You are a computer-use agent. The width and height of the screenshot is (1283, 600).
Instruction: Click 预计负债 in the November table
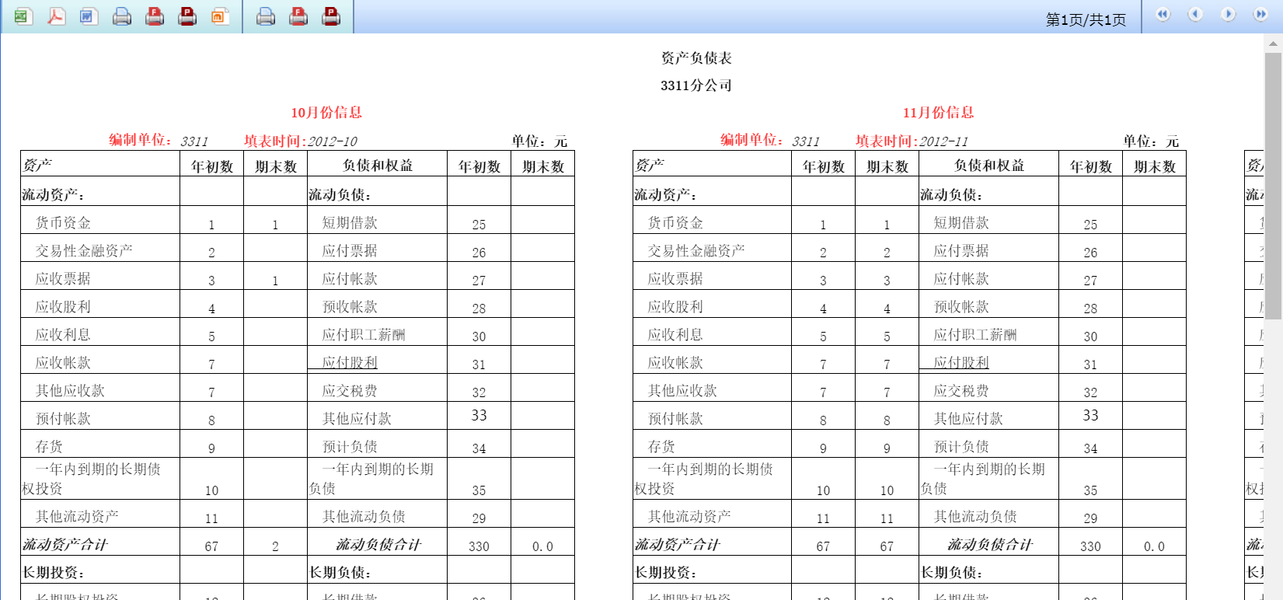point(961,447)
